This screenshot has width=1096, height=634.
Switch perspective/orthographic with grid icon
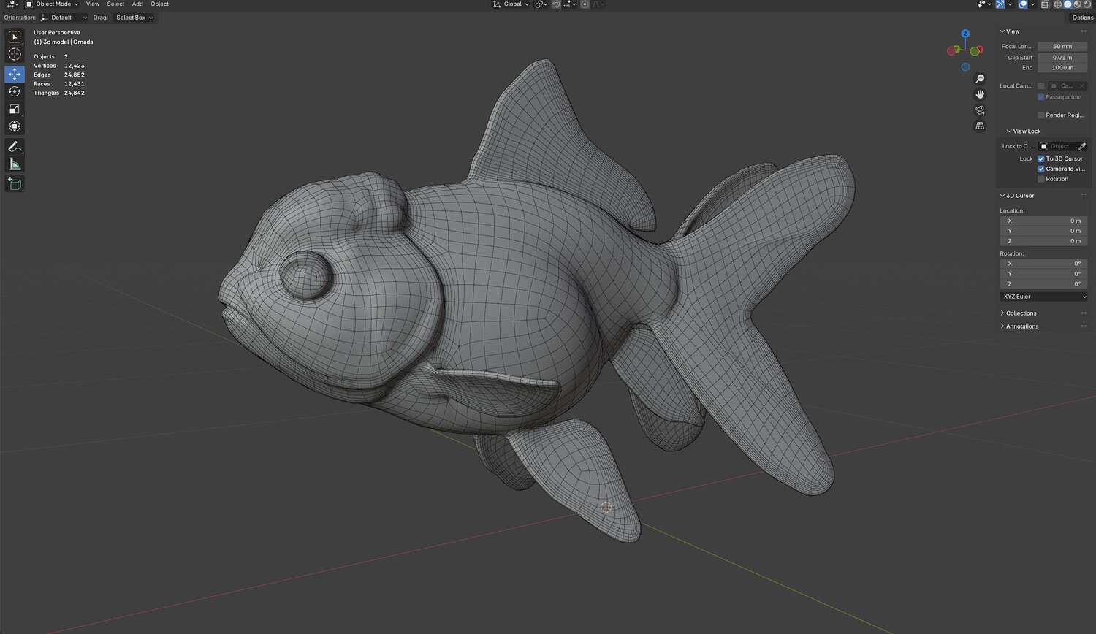[980, 126]
